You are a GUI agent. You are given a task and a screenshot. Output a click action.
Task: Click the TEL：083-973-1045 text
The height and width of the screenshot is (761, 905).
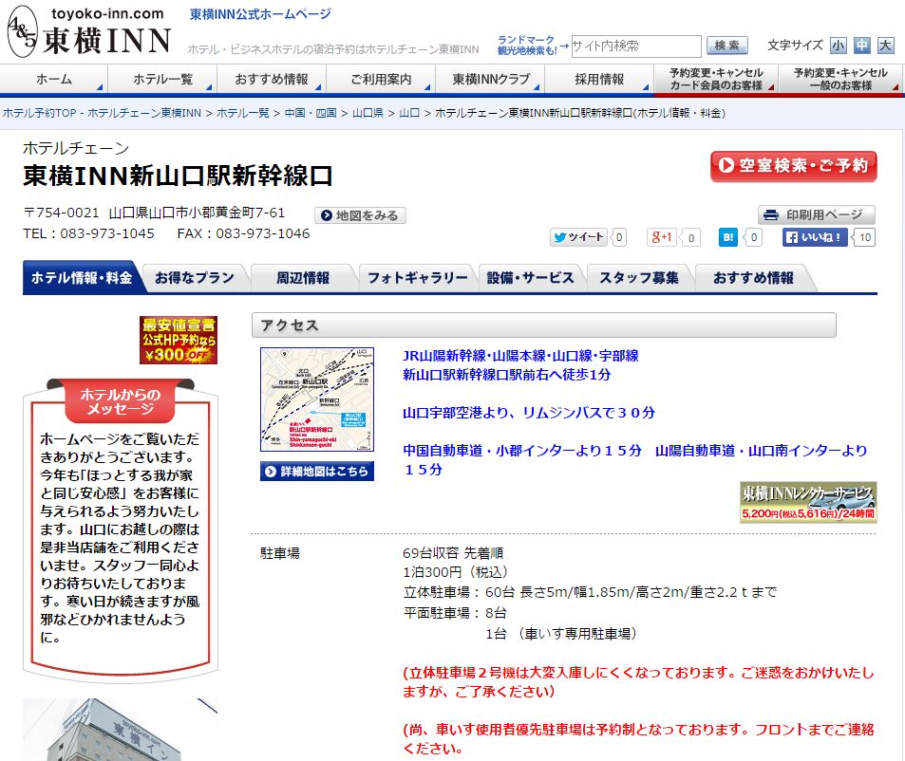point(89,233)
